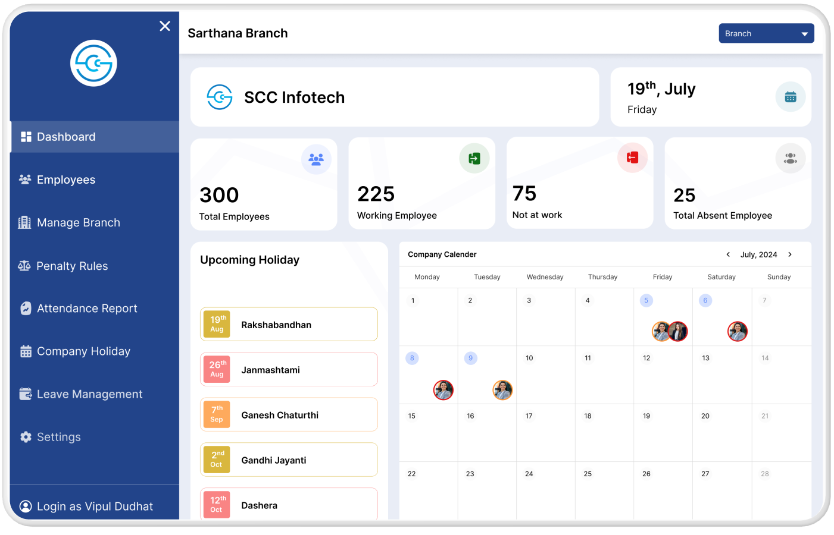Image resolution: width=834 pixels, height=535 pixels.
Task: Select the Rakshabandhan holiday entry
Action: pyautogui.click(x=289, y=325)
